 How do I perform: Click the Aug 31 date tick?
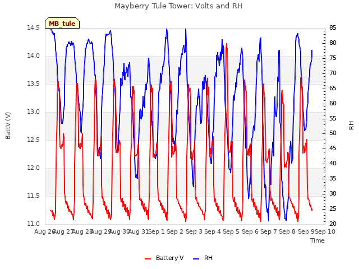[x=139, y=231]
